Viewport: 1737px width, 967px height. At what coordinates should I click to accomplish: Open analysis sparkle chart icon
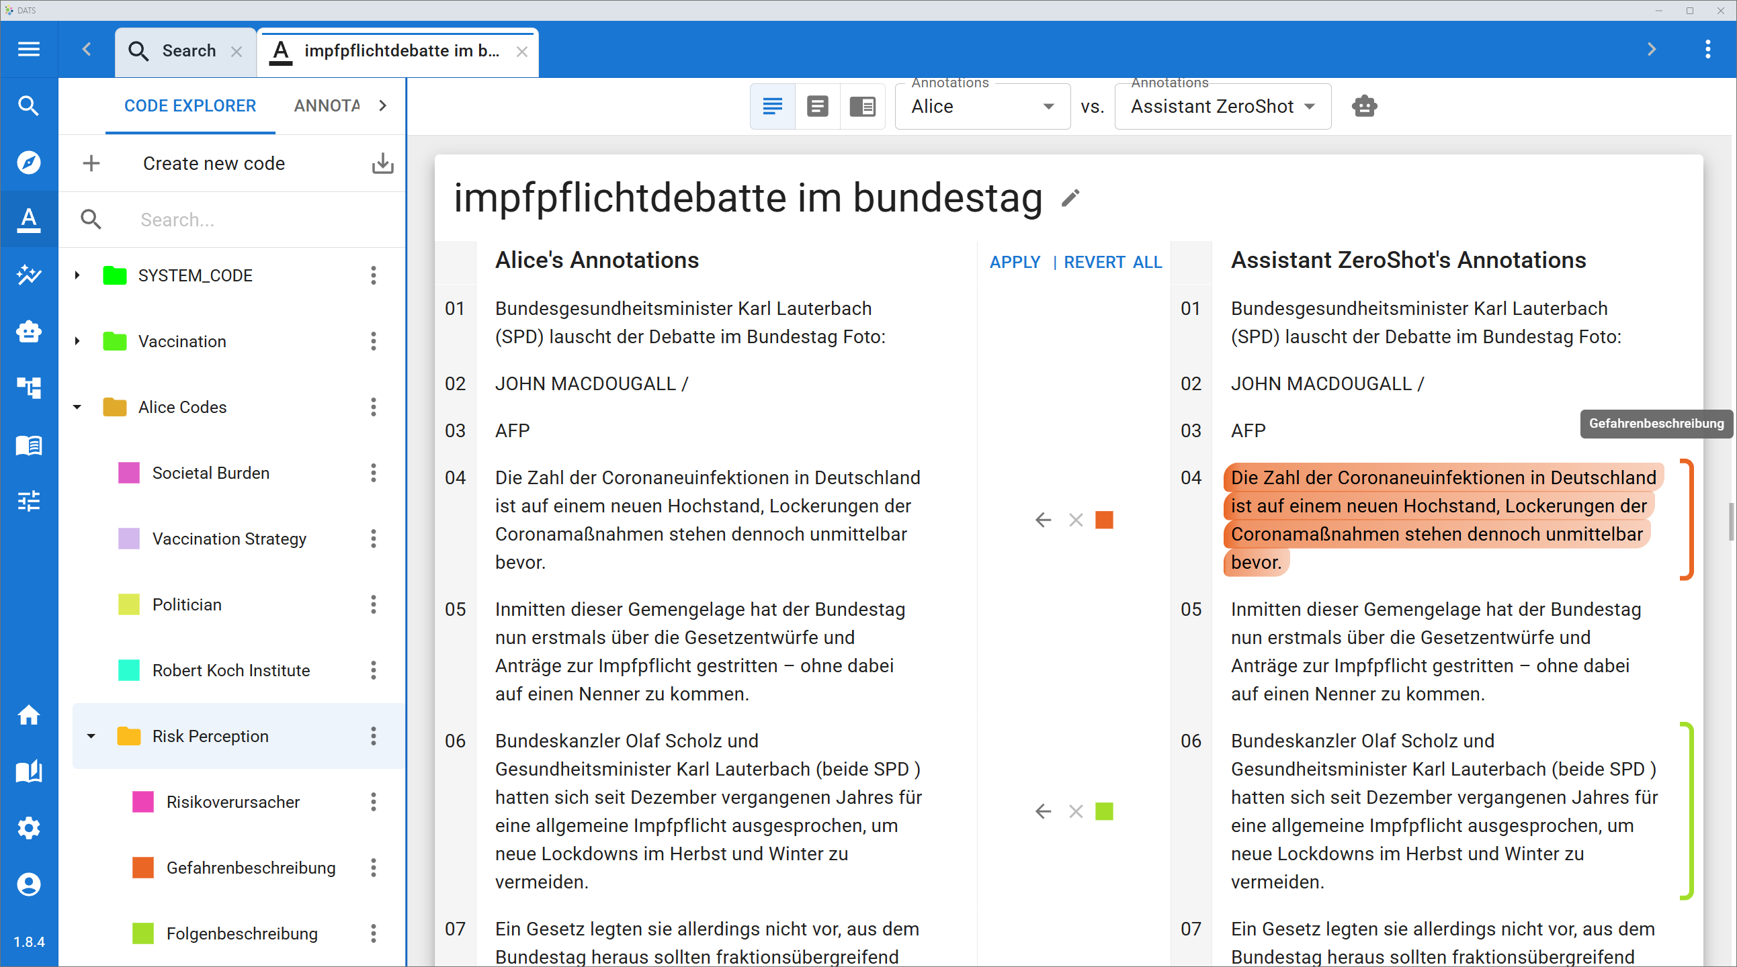28,275
